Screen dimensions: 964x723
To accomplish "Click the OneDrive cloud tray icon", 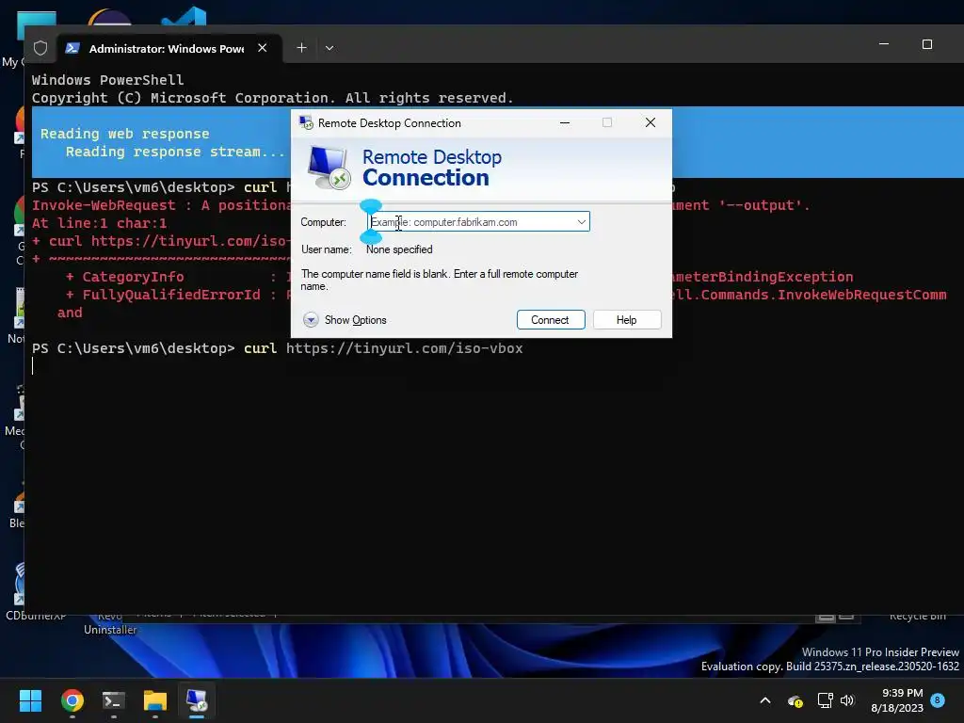I will click(x=795, y=700).
